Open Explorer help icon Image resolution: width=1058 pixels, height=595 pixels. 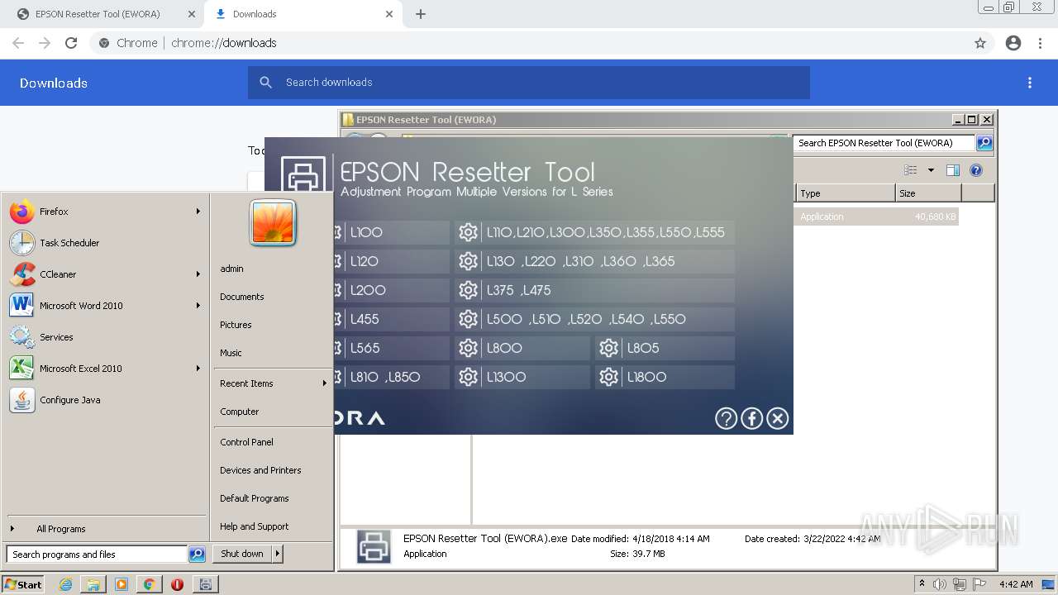976,170
